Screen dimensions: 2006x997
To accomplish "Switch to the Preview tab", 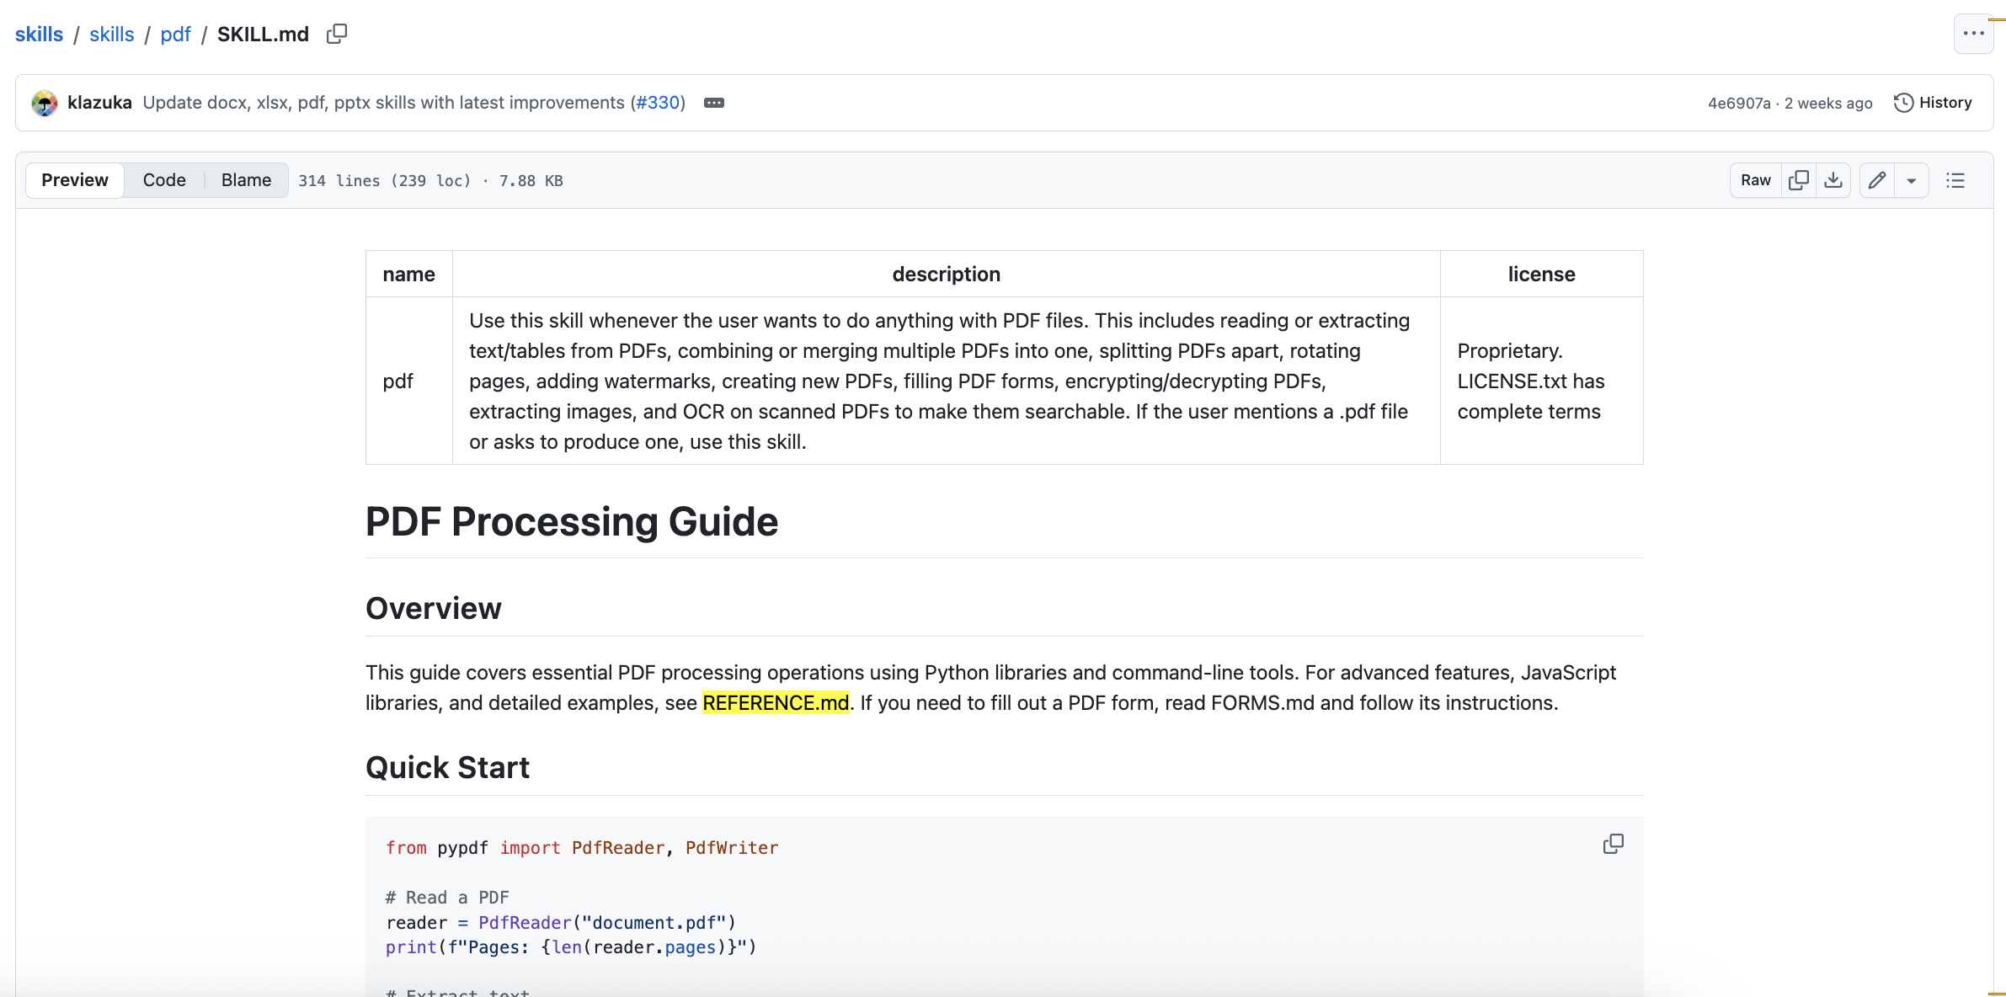I will pyautogui.click(x=75, y=180).
